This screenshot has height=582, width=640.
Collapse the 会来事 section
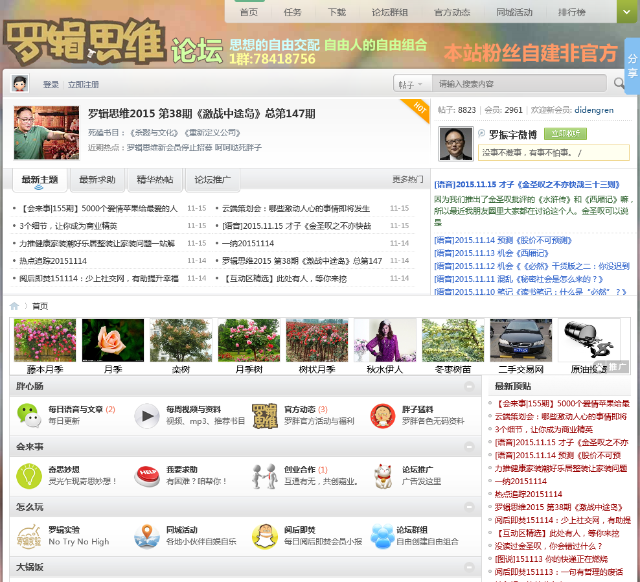click(469, 447)
